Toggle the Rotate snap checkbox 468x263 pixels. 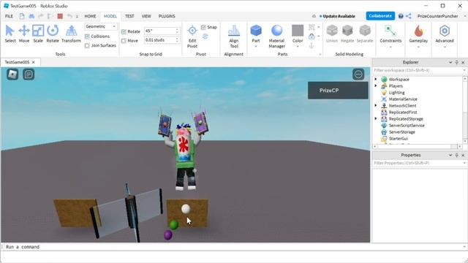pyautogui.click(x=124, y=31)
